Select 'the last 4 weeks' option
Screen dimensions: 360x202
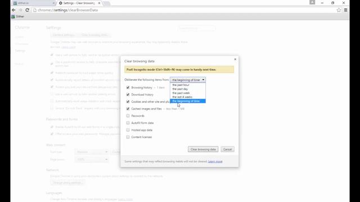(x=188, y=97)
